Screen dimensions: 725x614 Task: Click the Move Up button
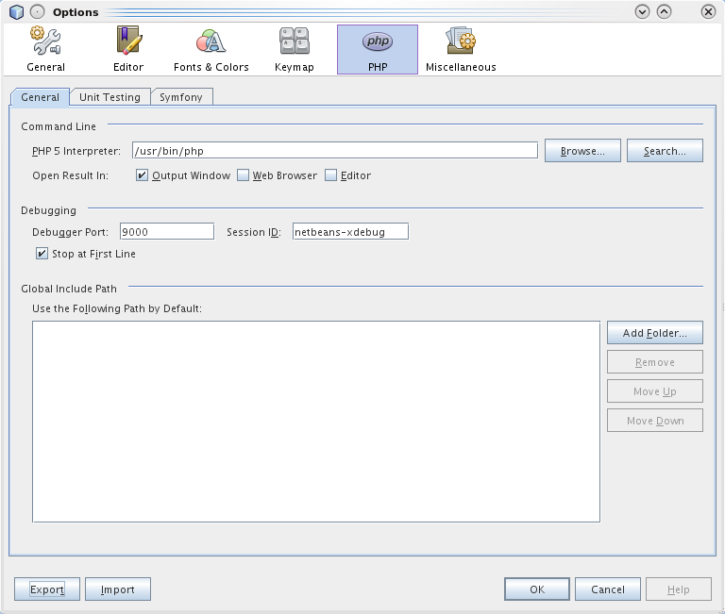click(655, 391)
